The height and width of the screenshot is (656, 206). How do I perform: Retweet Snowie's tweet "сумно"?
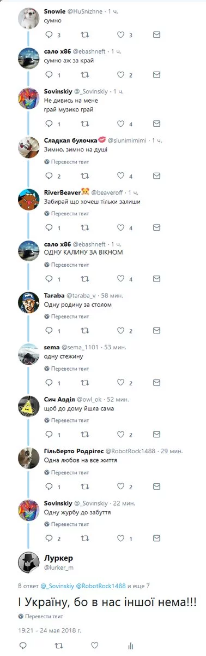84,35
